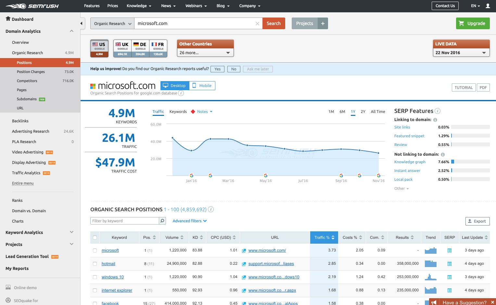This screenshot has height=305, width=496.
Task: Answer Yes to the improve survey
Action: pyautogui.click(x=218, y=69)
